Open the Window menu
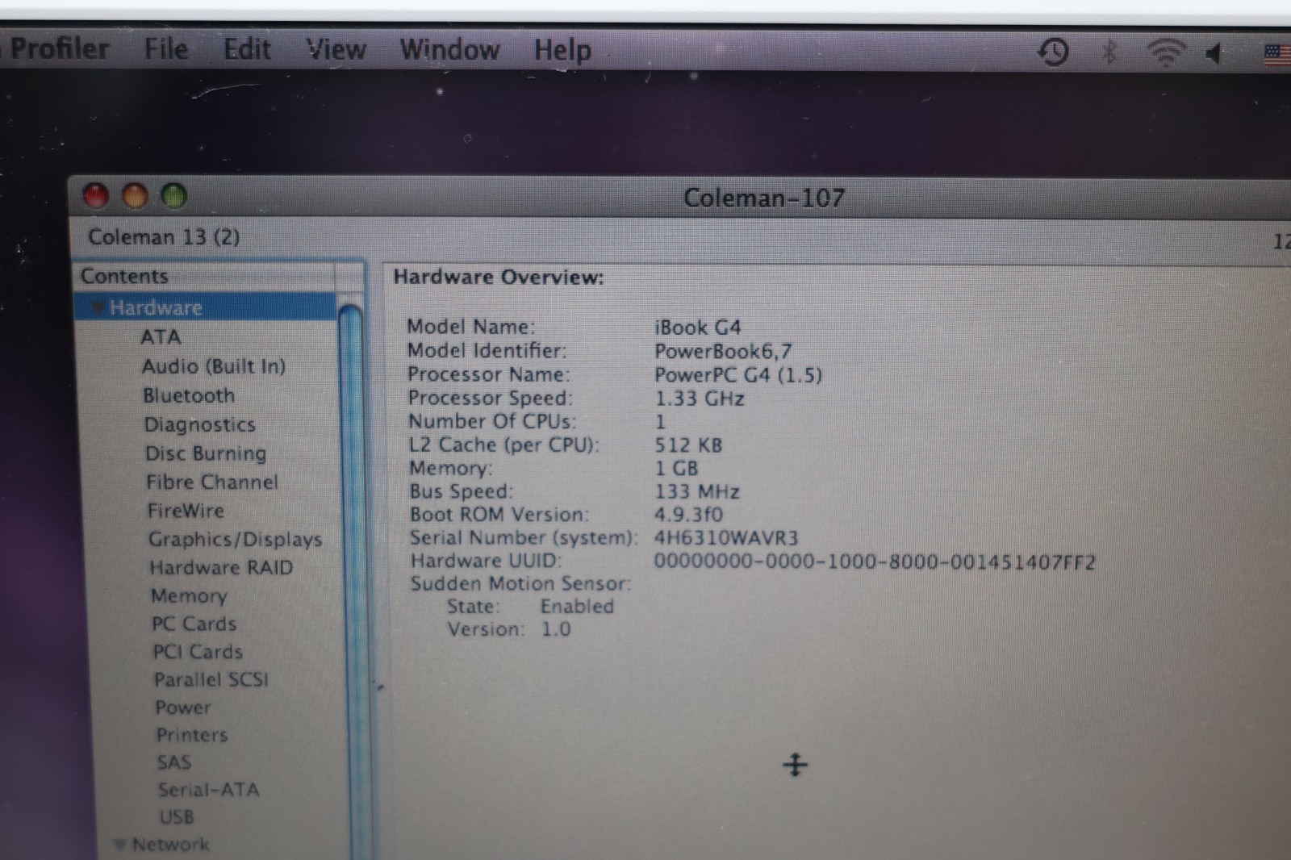The width and height of the screenshot is (1291, 860). coord(449,50)
